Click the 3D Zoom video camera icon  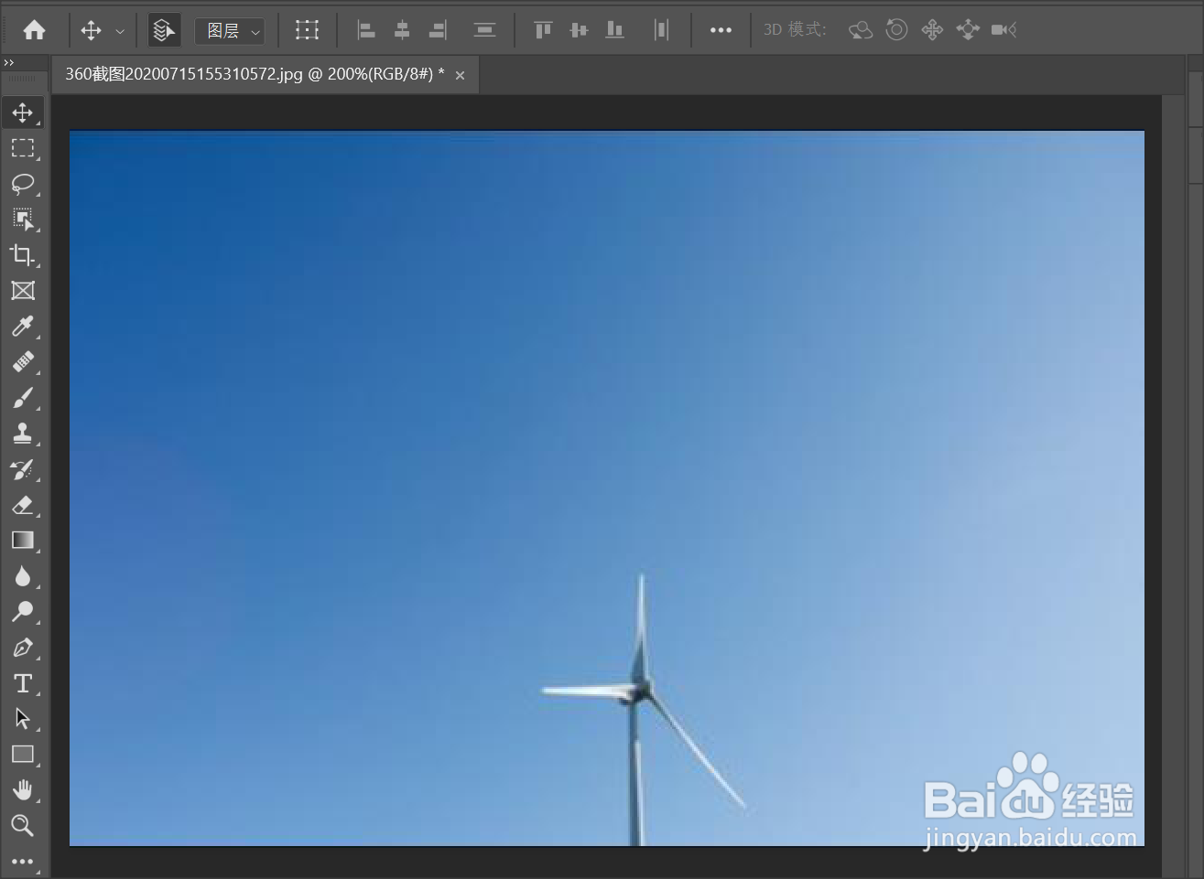point(1003,30)
